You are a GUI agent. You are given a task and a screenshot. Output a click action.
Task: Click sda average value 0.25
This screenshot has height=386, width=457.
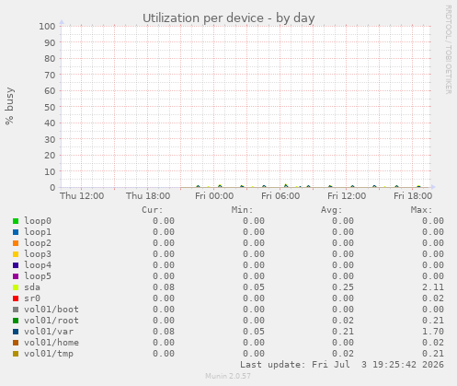pyautogui.click(x=343, y=287)
